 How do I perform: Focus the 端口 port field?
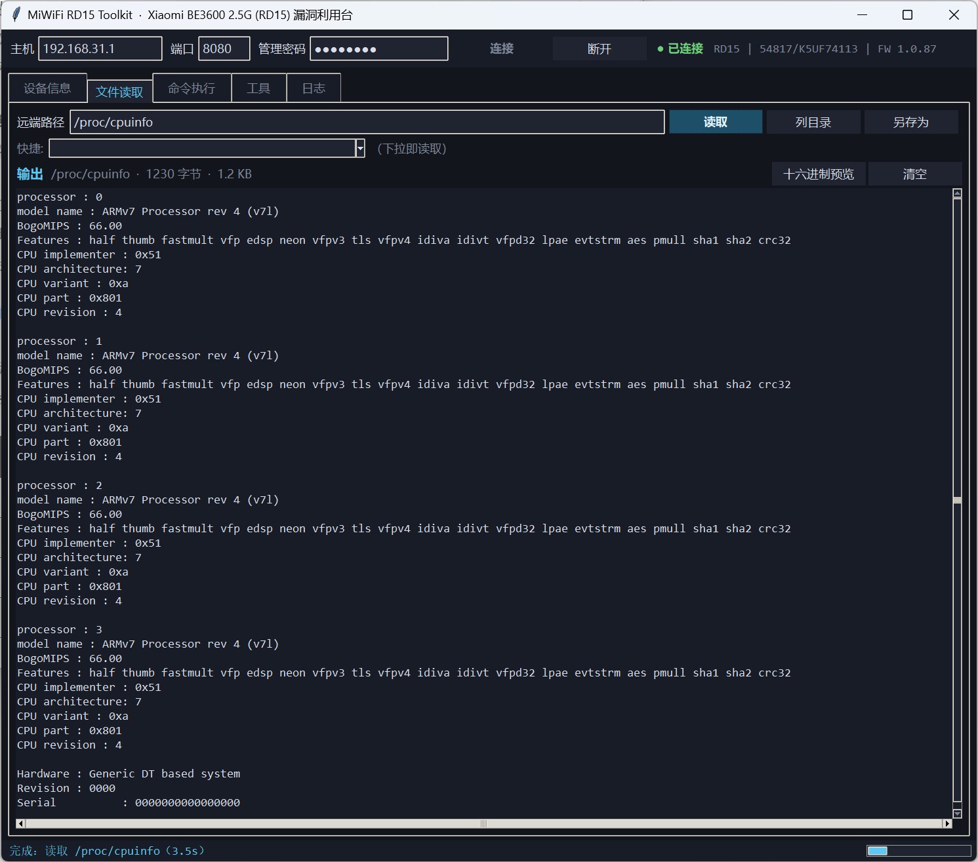coord(224,49)
